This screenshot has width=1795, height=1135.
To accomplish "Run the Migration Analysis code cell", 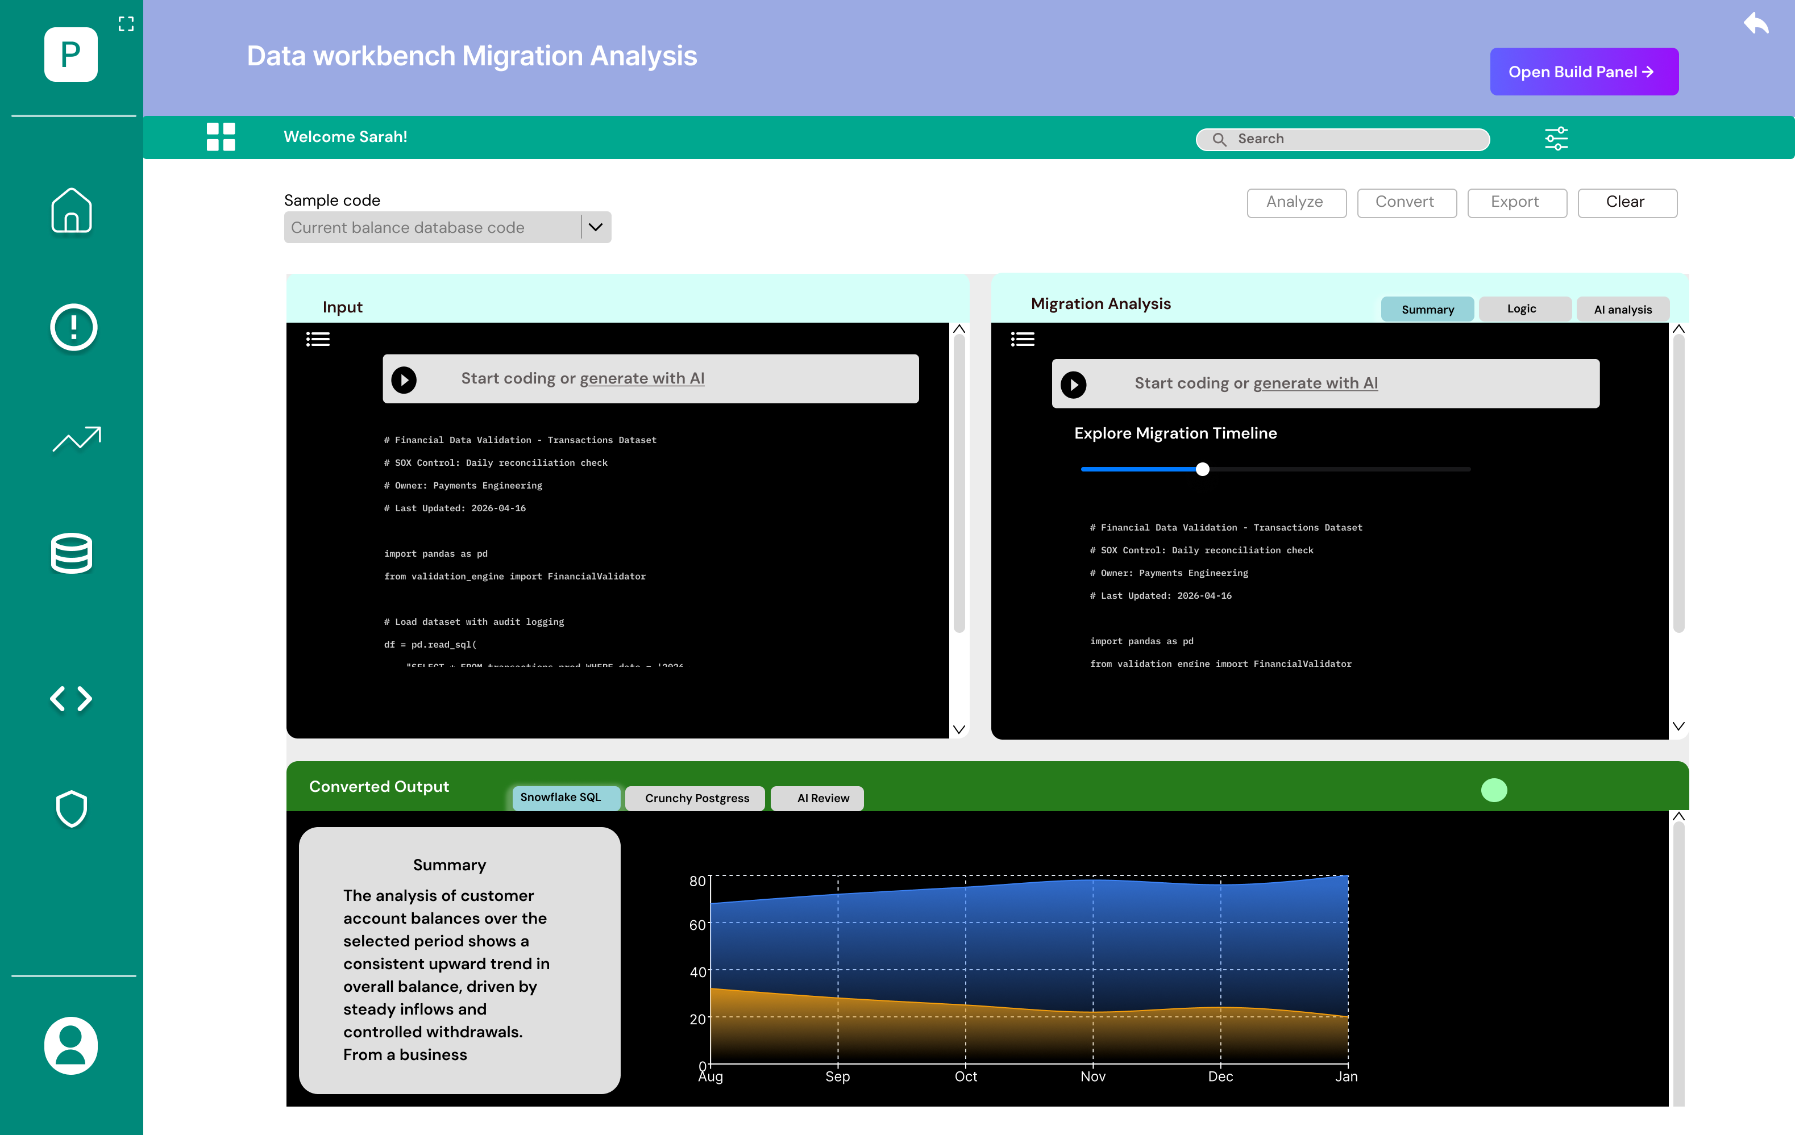I will tap(1074, 384).
